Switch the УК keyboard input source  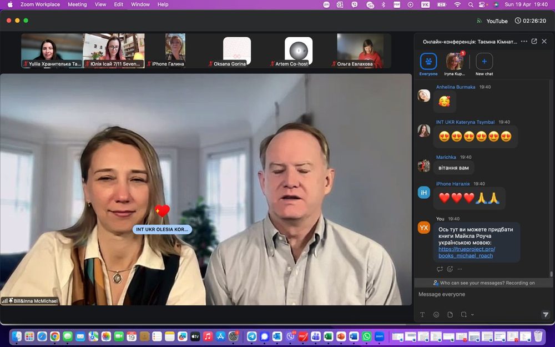[425, 4]
